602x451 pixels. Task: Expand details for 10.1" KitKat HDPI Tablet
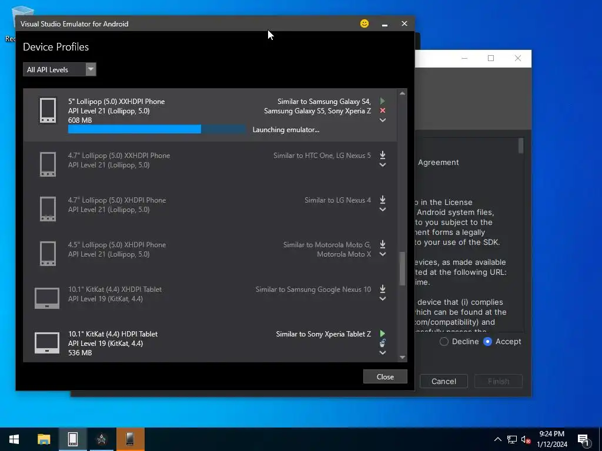[382, 353]
